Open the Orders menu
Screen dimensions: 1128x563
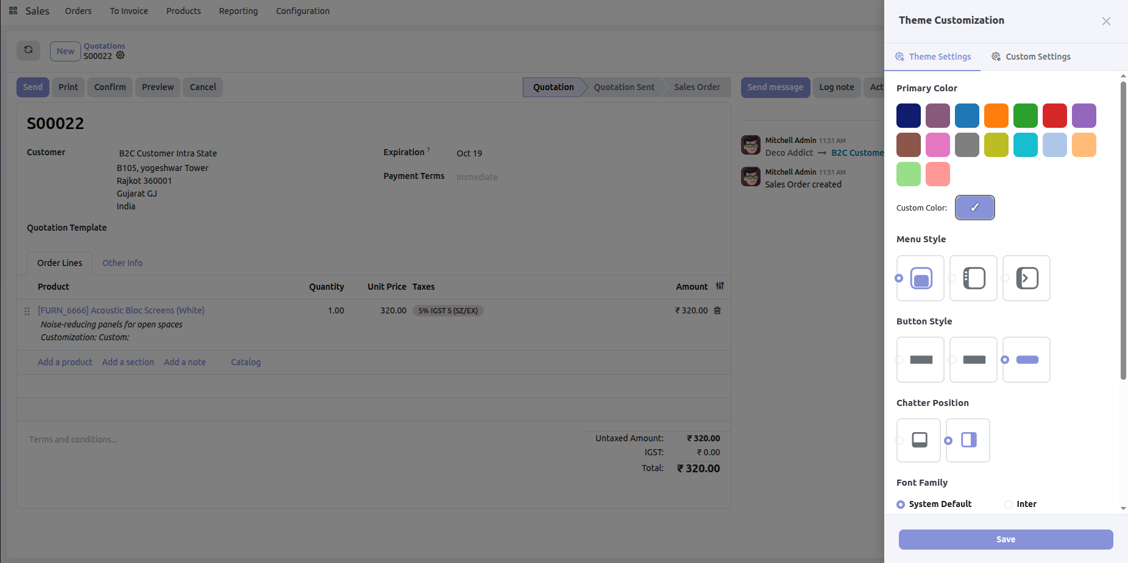coord(78,11)
